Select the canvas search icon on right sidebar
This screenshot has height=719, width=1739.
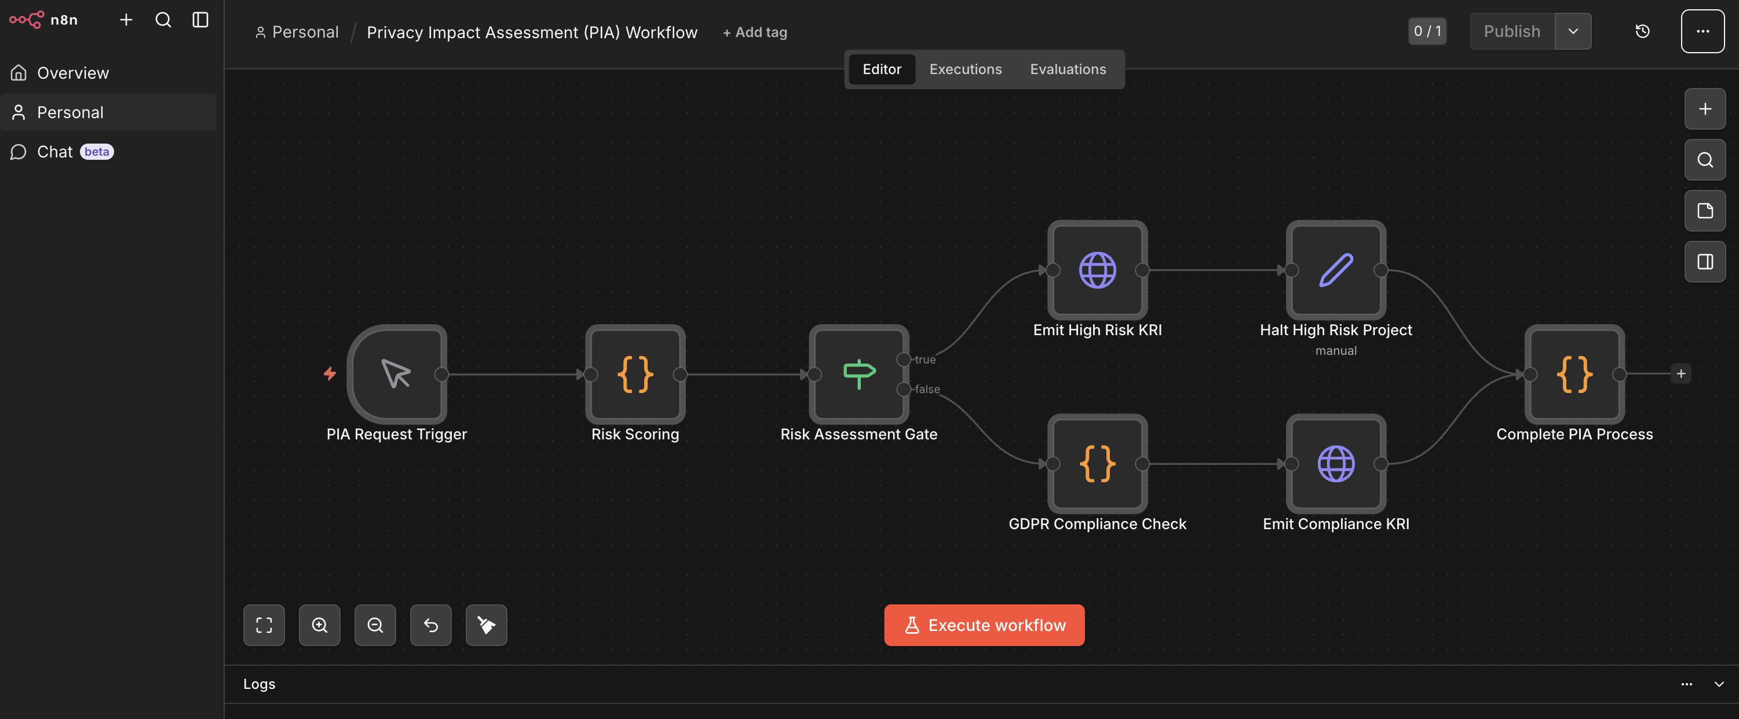1704,160
